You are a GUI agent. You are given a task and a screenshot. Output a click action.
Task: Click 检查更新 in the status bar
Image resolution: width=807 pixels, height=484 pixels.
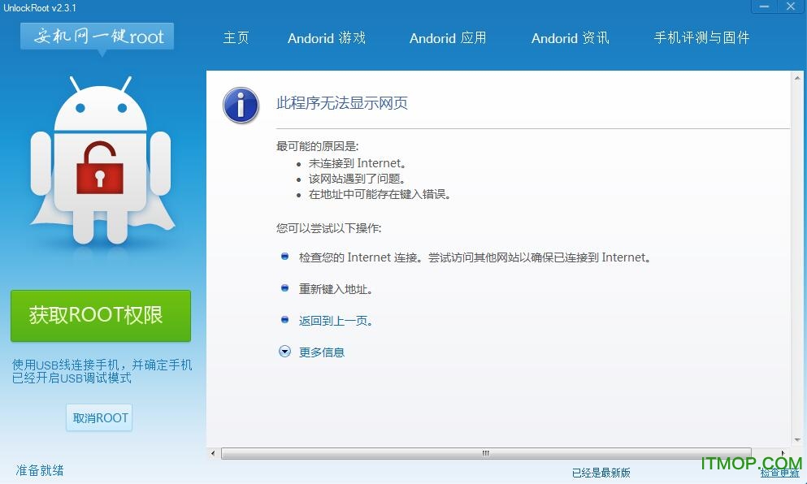[x=779, y=472]
